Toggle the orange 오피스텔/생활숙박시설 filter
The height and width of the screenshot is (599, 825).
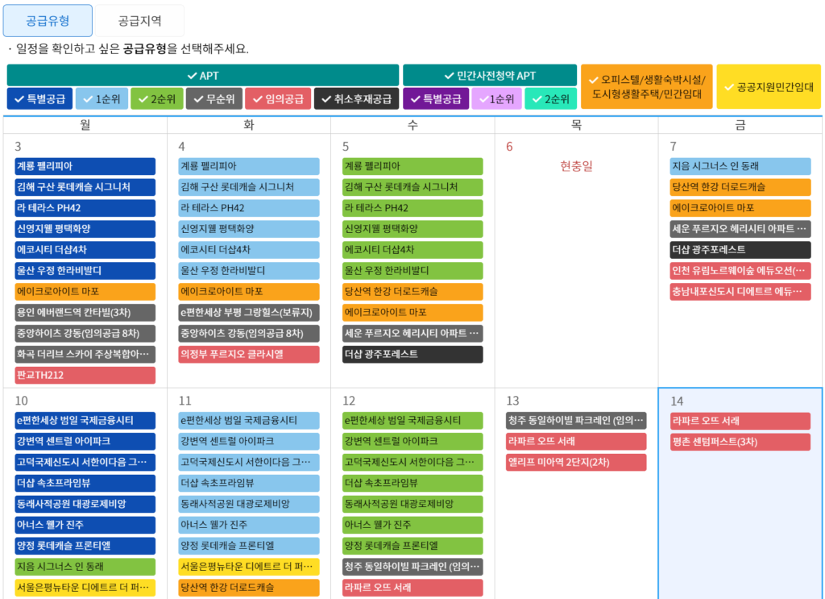(x=647, y=87)
